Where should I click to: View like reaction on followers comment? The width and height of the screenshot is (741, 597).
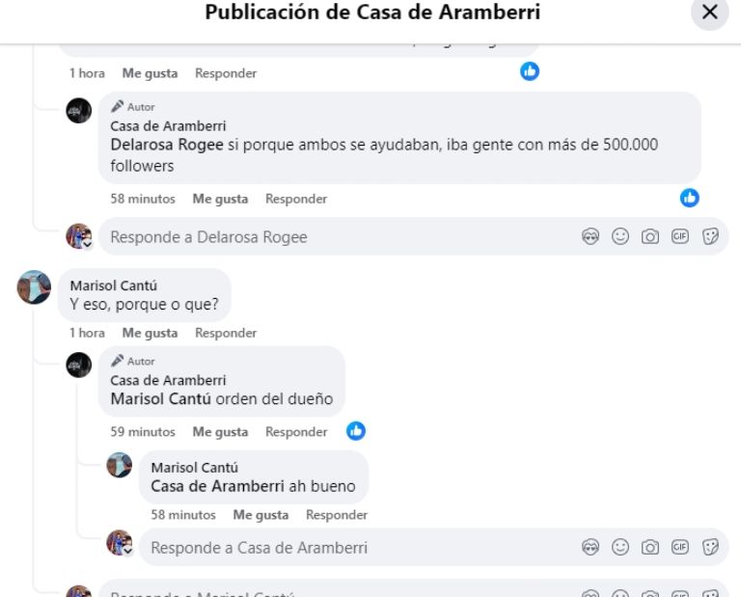[x=690, y=198]
